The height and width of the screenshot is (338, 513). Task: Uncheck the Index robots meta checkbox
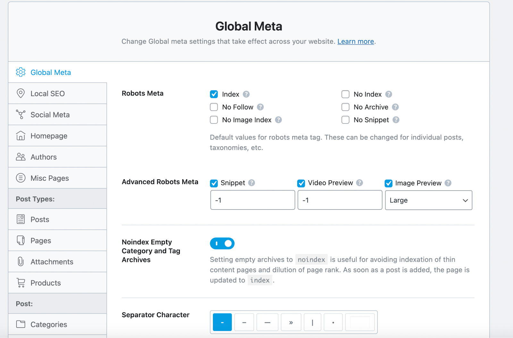click(214, 94)
